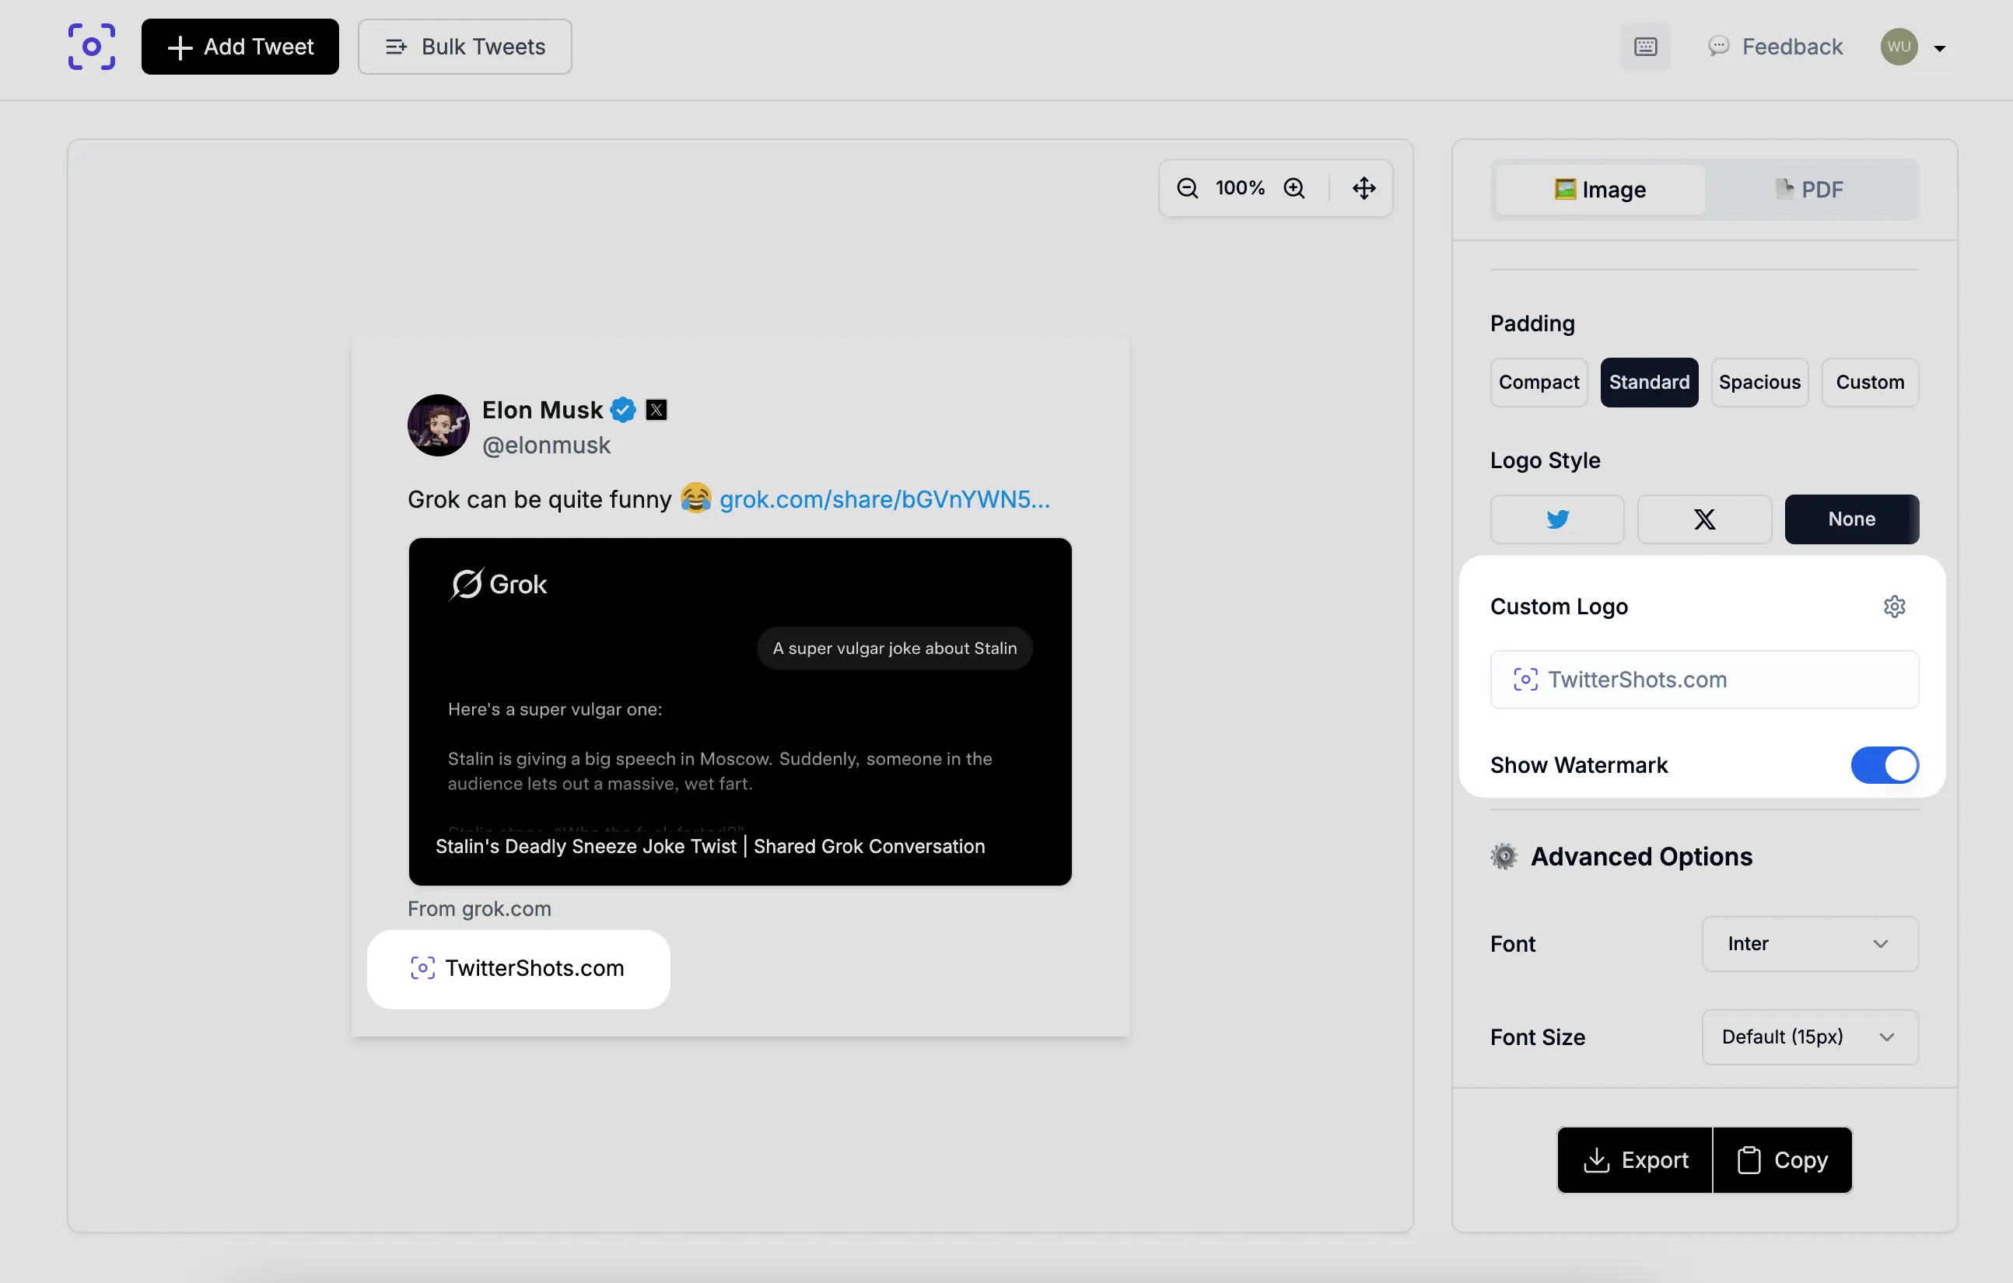
Task: Click the TwitterShots logo in header
Action: [x=91, y=47]
